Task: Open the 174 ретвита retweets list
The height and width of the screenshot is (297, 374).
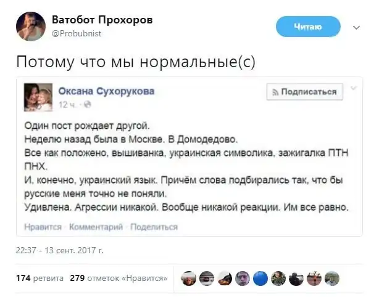Action: (x=38, y=278)
